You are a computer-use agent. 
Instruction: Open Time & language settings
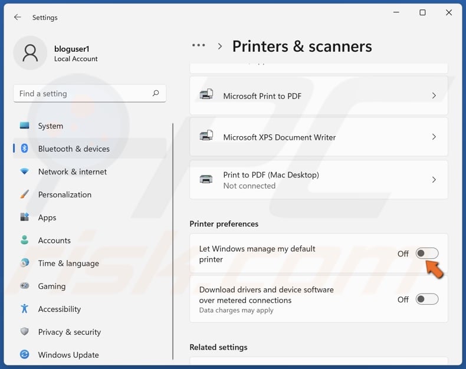pyautogui.click(x=90, y=263)
